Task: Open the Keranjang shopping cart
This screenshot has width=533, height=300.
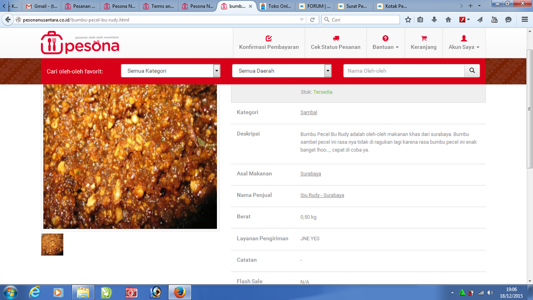Action: 423,43
